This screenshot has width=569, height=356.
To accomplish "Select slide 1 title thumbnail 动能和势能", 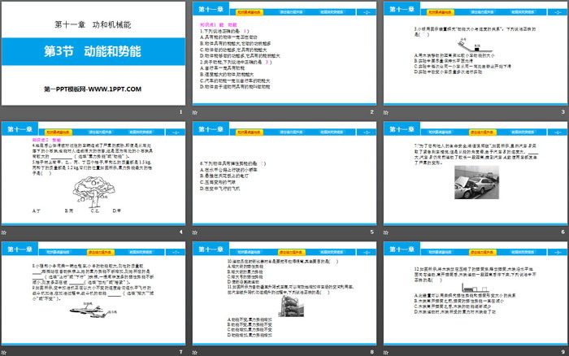I will coord(93,54).
